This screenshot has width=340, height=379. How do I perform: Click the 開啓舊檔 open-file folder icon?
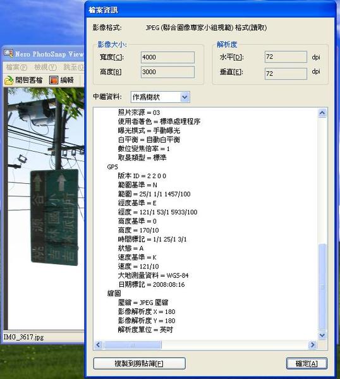9,80
